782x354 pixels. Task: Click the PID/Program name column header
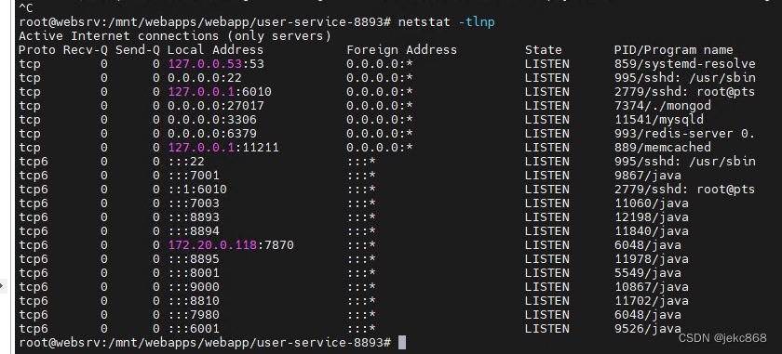(674, 50)
